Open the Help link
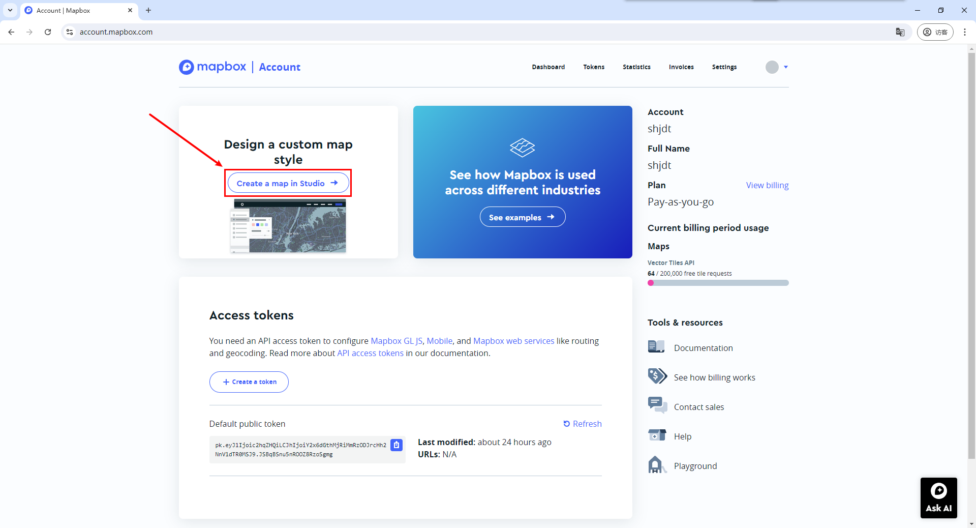The height and width of the screenshot is (528, 976). (x=683, y=436)
